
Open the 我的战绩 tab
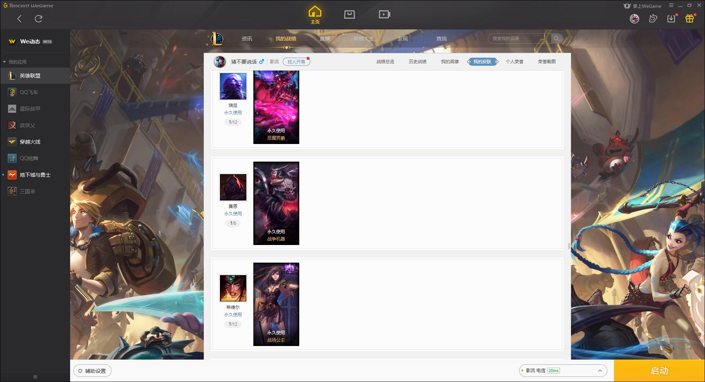[286, 39]
